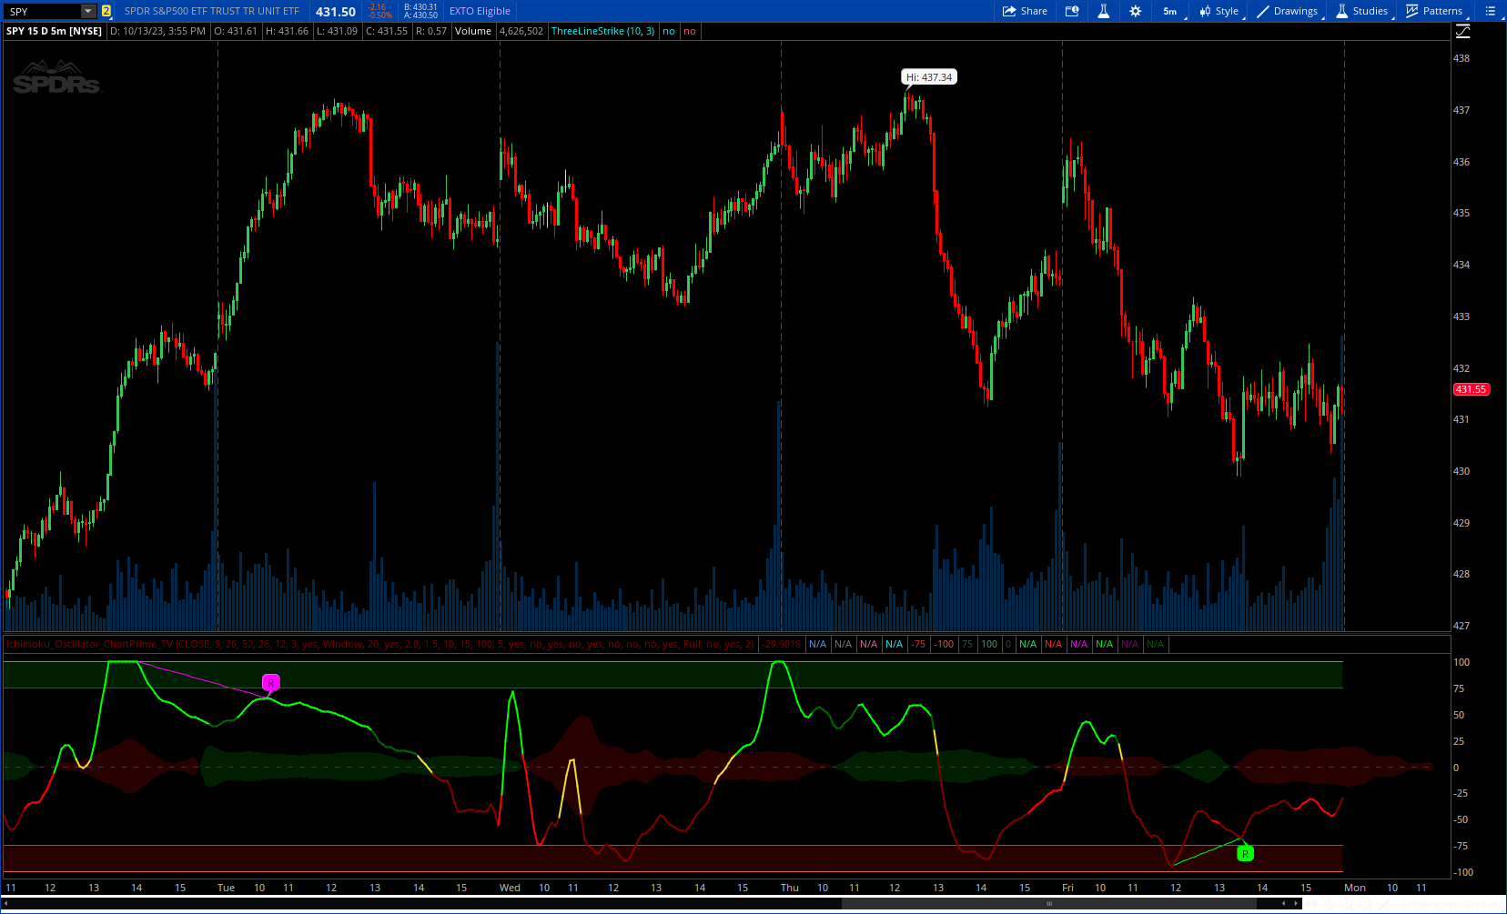The height and width of the screenshot is (914, 1507).
Task: Click the green R marker on oscillator
Action: point(1246,853)
